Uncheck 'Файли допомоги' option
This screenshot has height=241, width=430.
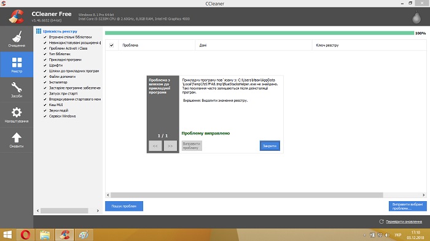click(x=45, y=77)
